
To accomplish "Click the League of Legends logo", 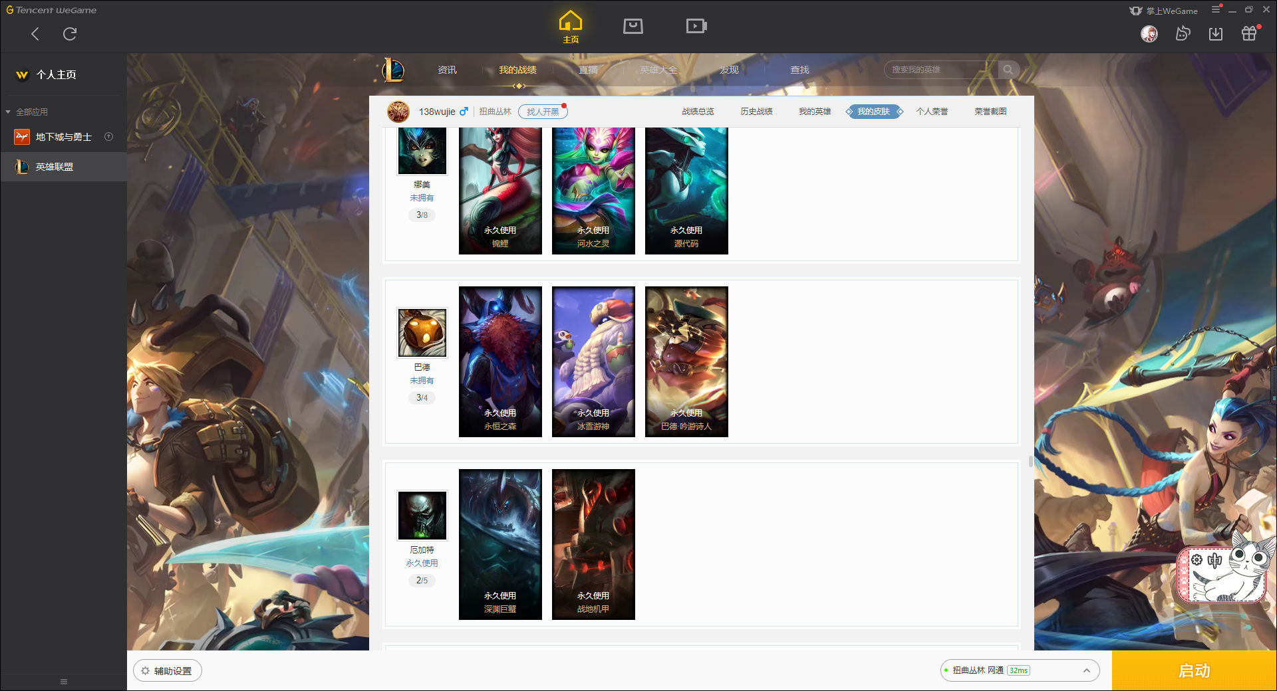I will pyautogui.click(x=393, y=70).
